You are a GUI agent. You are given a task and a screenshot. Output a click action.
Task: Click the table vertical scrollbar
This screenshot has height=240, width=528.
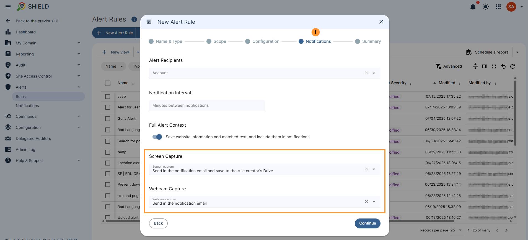(515, 113)
